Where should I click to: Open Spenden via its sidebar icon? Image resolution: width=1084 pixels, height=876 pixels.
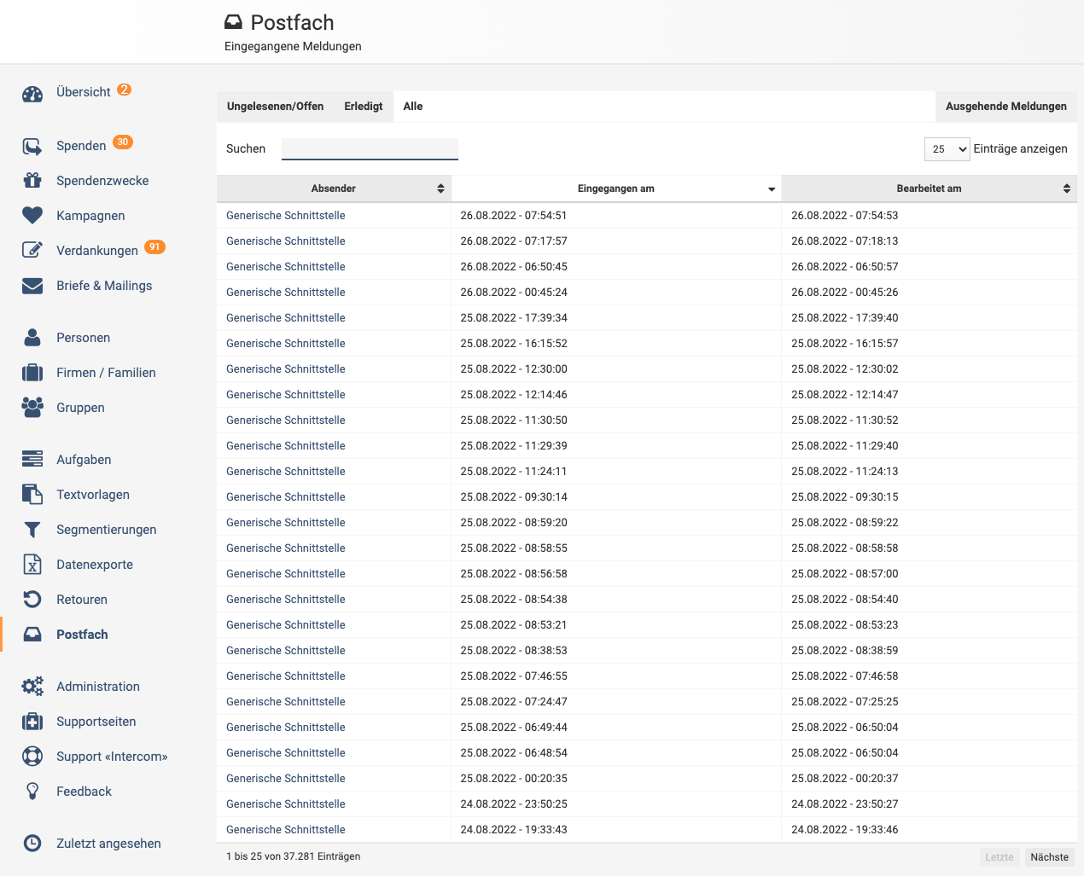32,147
